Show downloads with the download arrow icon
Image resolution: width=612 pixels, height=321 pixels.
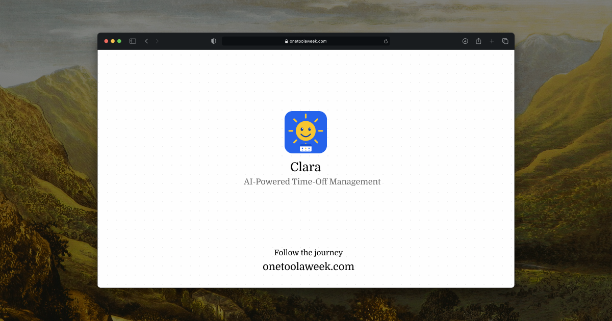point(465,41)
